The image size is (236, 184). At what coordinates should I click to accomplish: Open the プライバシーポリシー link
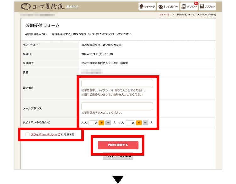pyautogui.click(x=44, y=134)
